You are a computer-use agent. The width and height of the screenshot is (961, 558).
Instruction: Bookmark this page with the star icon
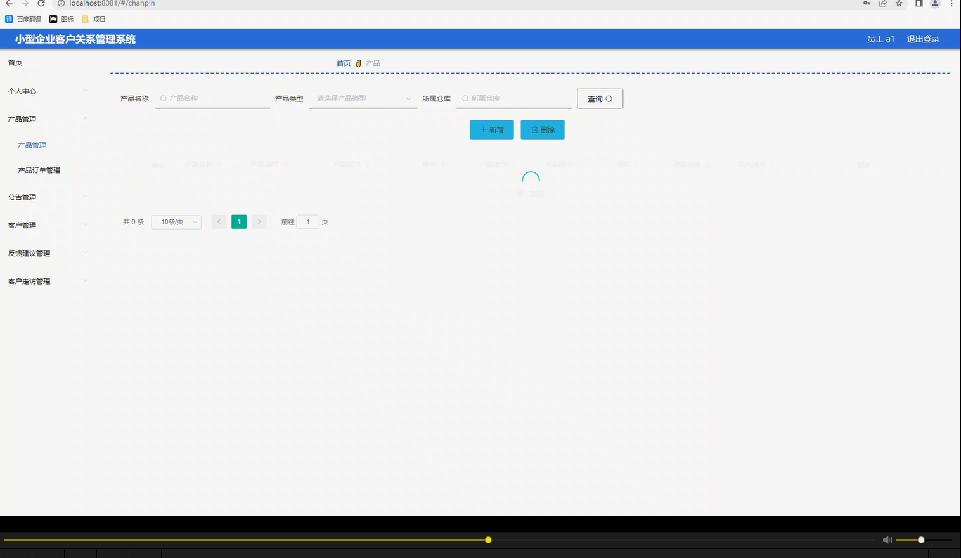click(899, 4)
